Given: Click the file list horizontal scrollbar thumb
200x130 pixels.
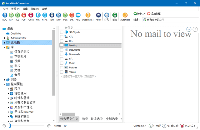Looking at the screenshot, I should [68, 114].
